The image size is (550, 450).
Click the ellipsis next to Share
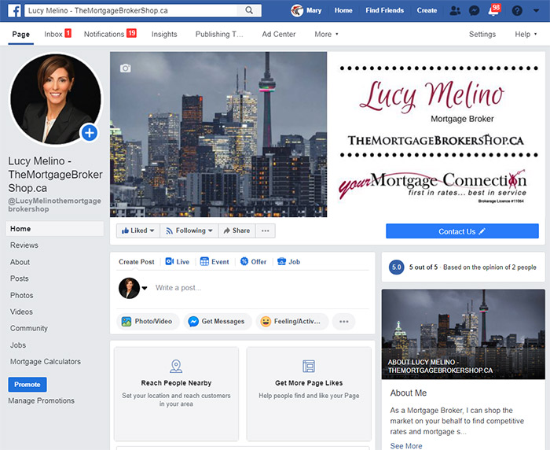click(x=266, y=231)
